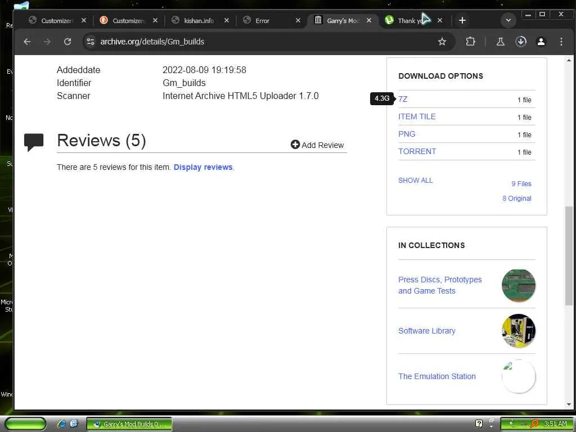Open the site information icon in the address bar
576x432 pixels.
pos(91,42)
